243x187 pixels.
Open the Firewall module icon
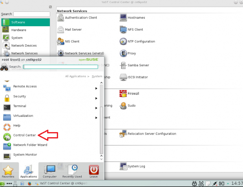point(123,94)
